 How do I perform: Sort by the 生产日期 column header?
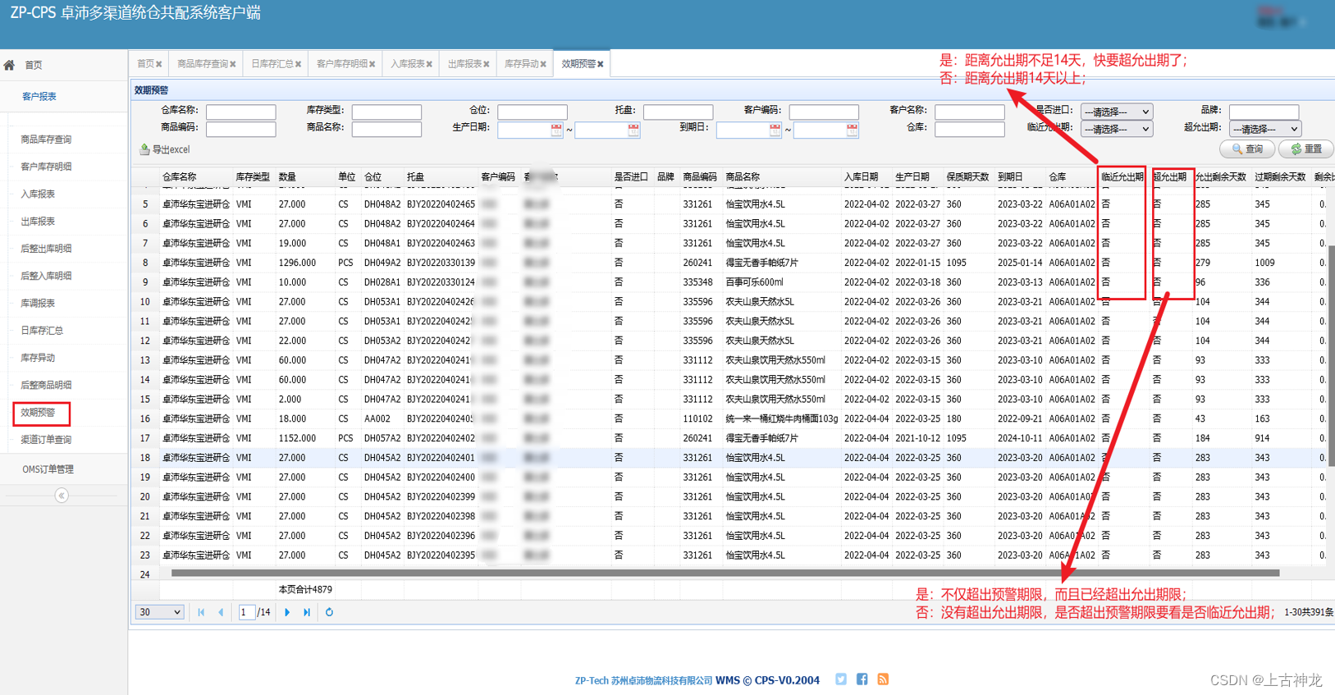912,177
